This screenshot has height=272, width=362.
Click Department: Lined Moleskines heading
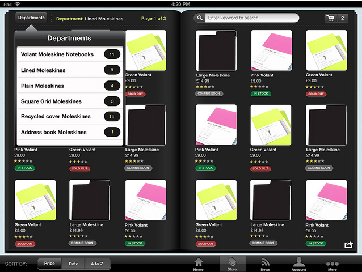point(90,19)
